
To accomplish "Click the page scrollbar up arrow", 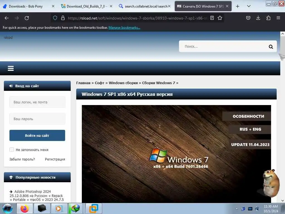I will pos(282,34).
